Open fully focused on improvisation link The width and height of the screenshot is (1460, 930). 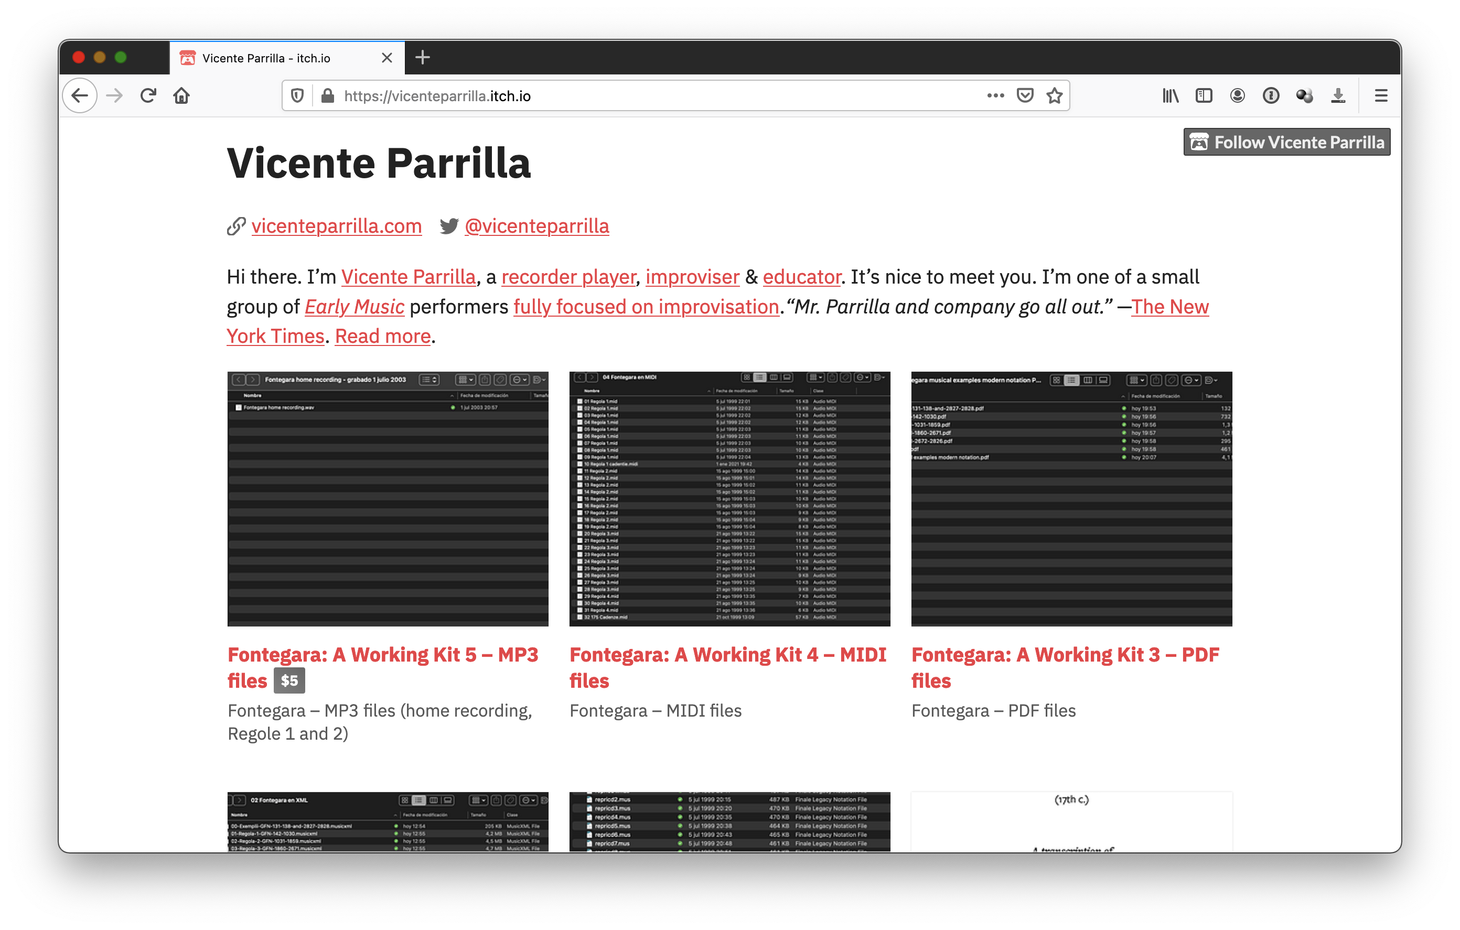click(x=646, y=307)
